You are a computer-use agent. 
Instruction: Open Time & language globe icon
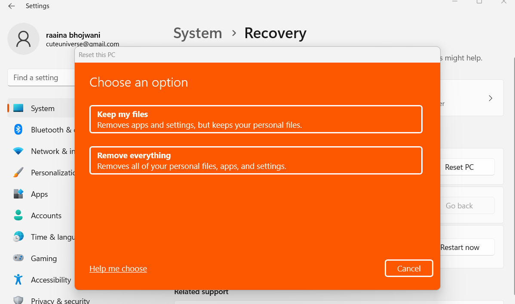click(x=18, y=237)
